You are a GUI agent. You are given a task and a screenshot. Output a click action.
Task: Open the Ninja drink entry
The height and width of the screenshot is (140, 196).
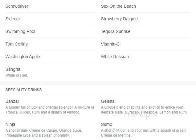(x=10, y=124)
